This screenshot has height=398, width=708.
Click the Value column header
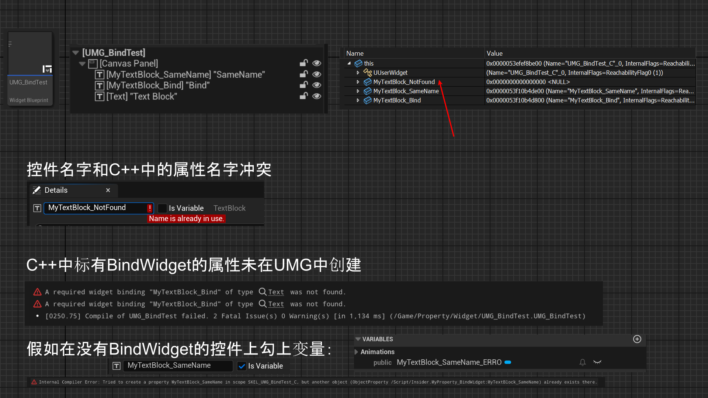coord(494,53)
